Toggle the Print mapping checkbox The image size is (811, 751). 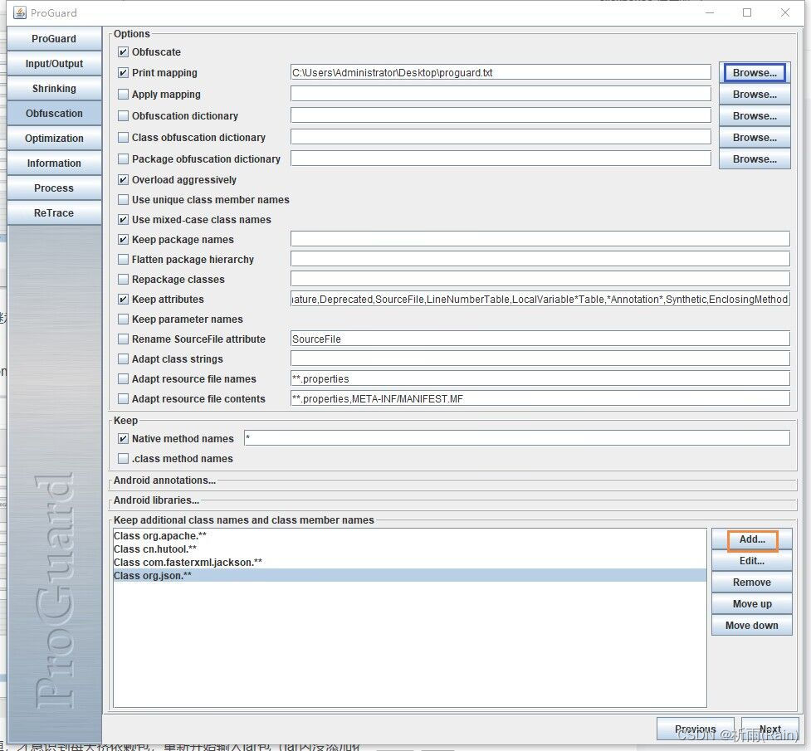[x=123, y=73]
